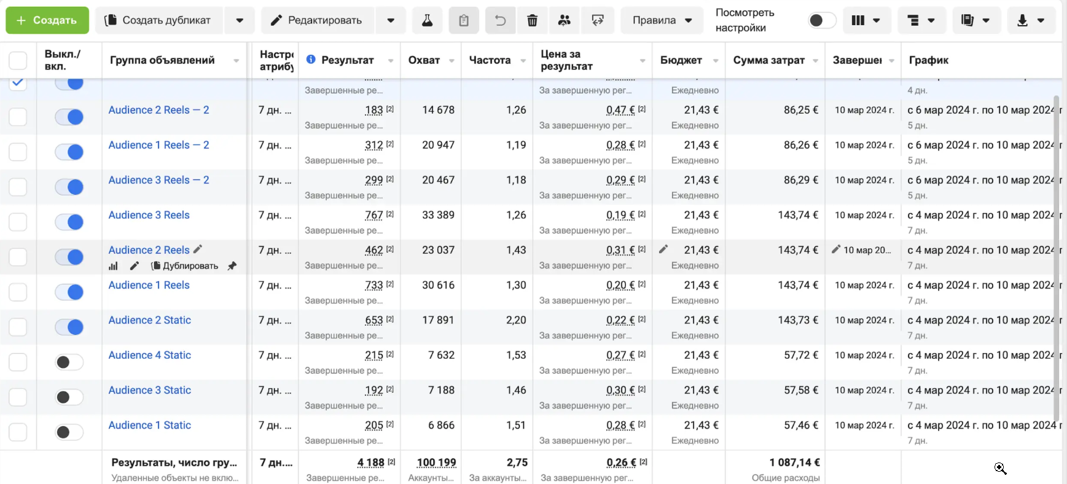
Task: Check the box for Audience 3 Reels row
Action: 18,222
